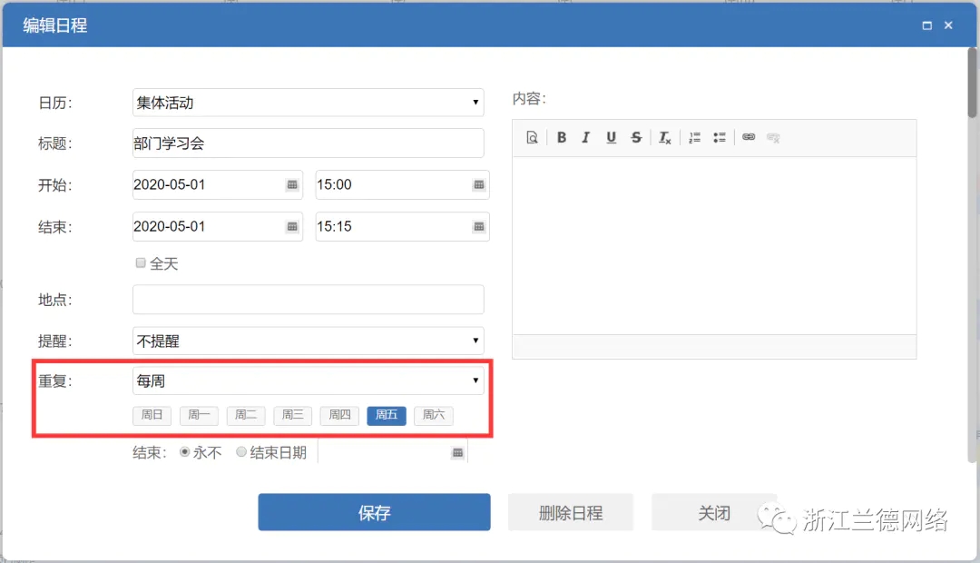
Task: Enable the 全天 all-day checkbox
Action: [141, 263]
